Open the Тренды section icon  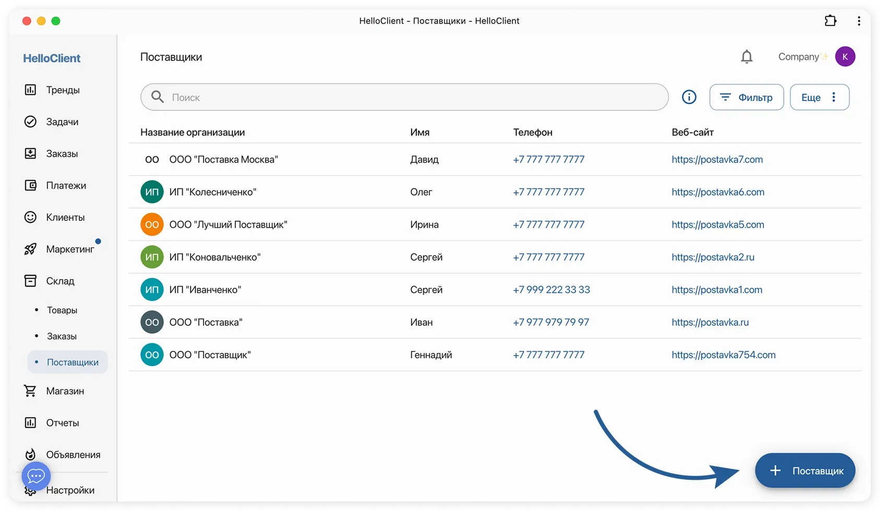coord(30,90)
